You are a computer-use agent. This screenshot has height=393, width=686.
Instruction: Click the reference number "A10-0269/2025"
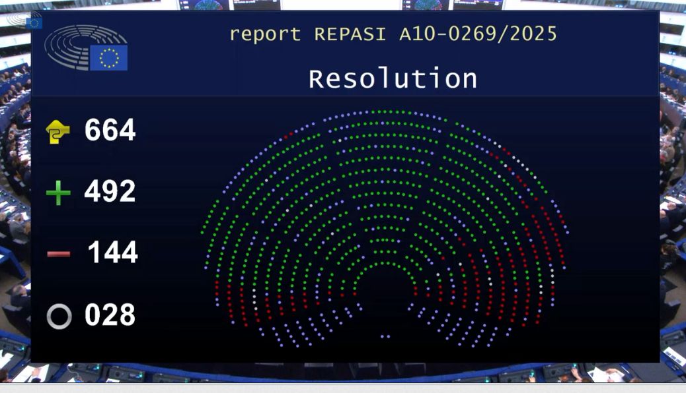coord(478,34)
